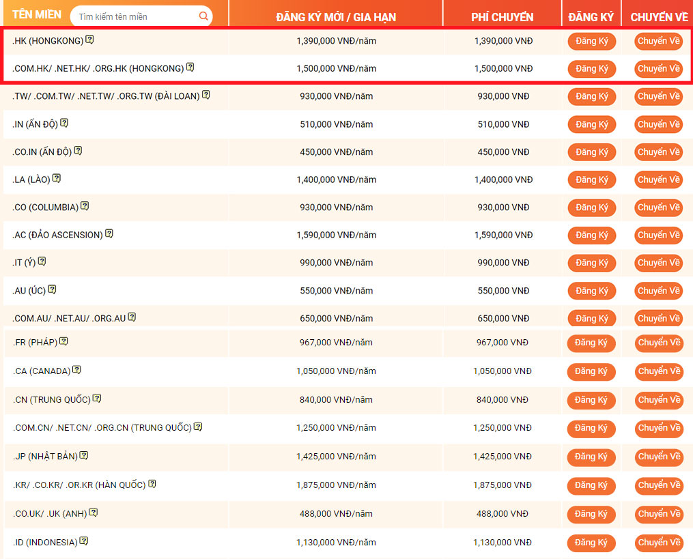
Task: Transfer the .FR (PHÁP) domain
Action: point(658,343)
